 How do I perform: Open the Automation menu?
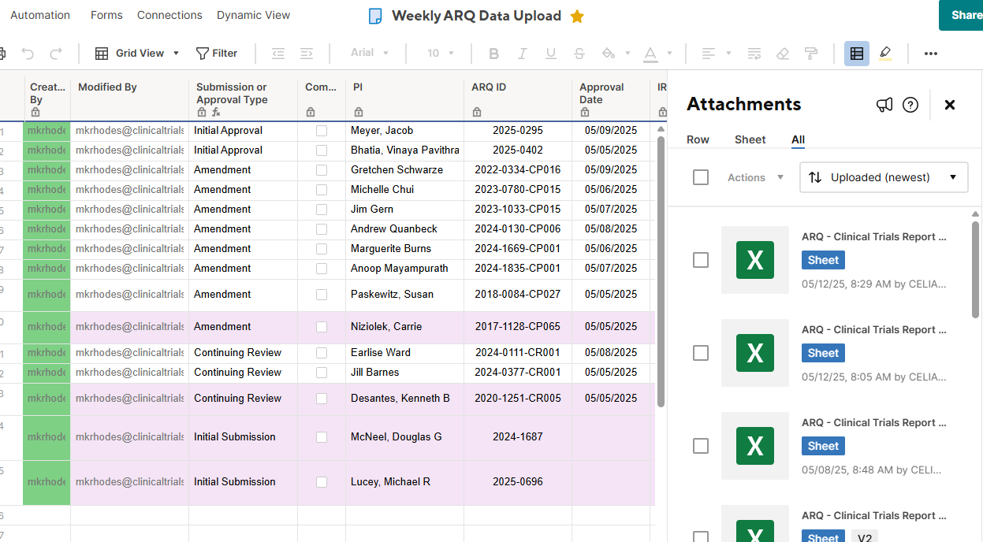tap(40, 15)
